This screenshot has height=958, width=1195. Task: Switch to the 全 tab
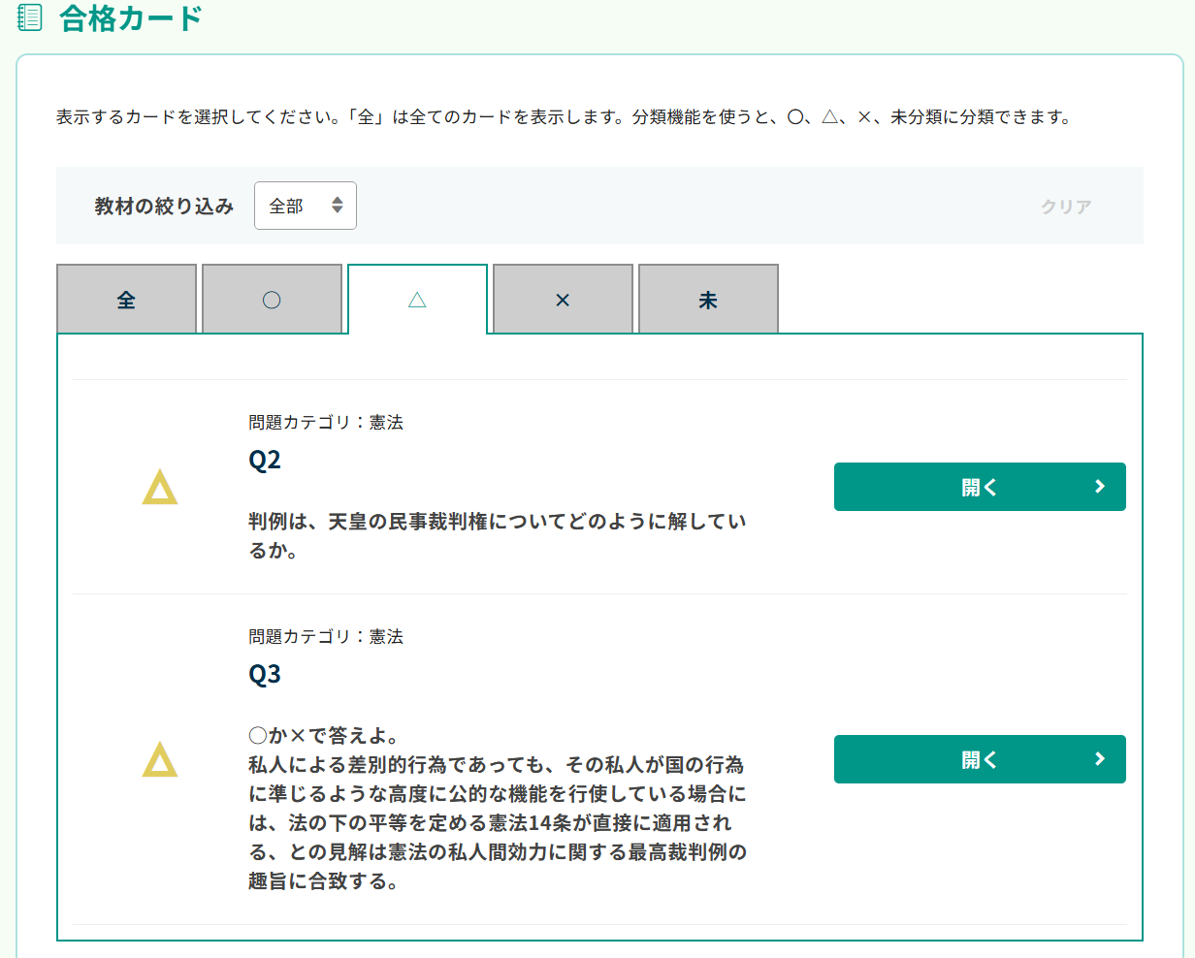click(126, 300)
